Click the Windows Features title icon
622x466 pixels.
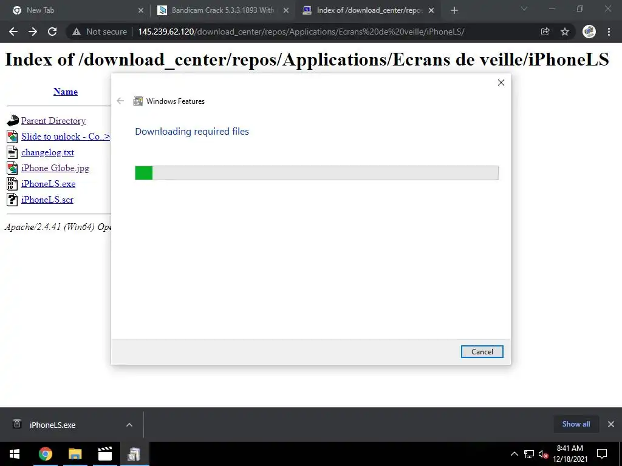(138, 101)
